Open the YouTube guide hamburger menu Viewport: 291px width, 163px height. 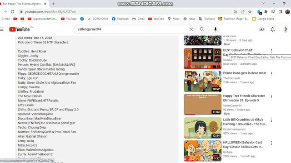[x=2, y=29]
